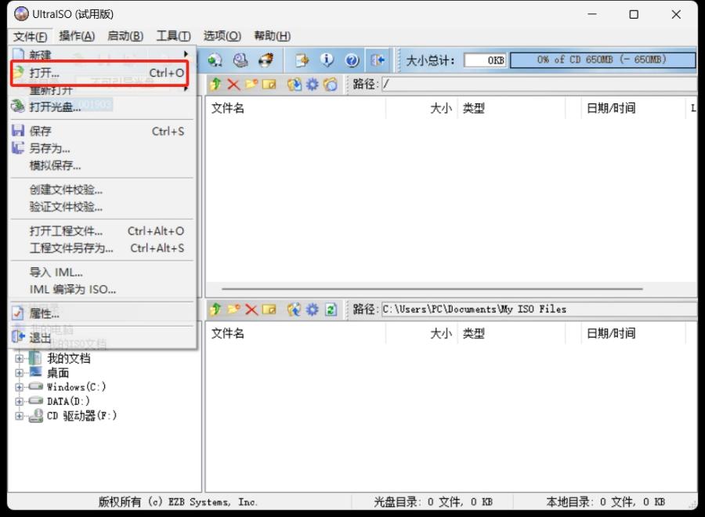Expand the DATA(D:) tree node
Viewport: 705px width, 517px height.
pos(20,401)
